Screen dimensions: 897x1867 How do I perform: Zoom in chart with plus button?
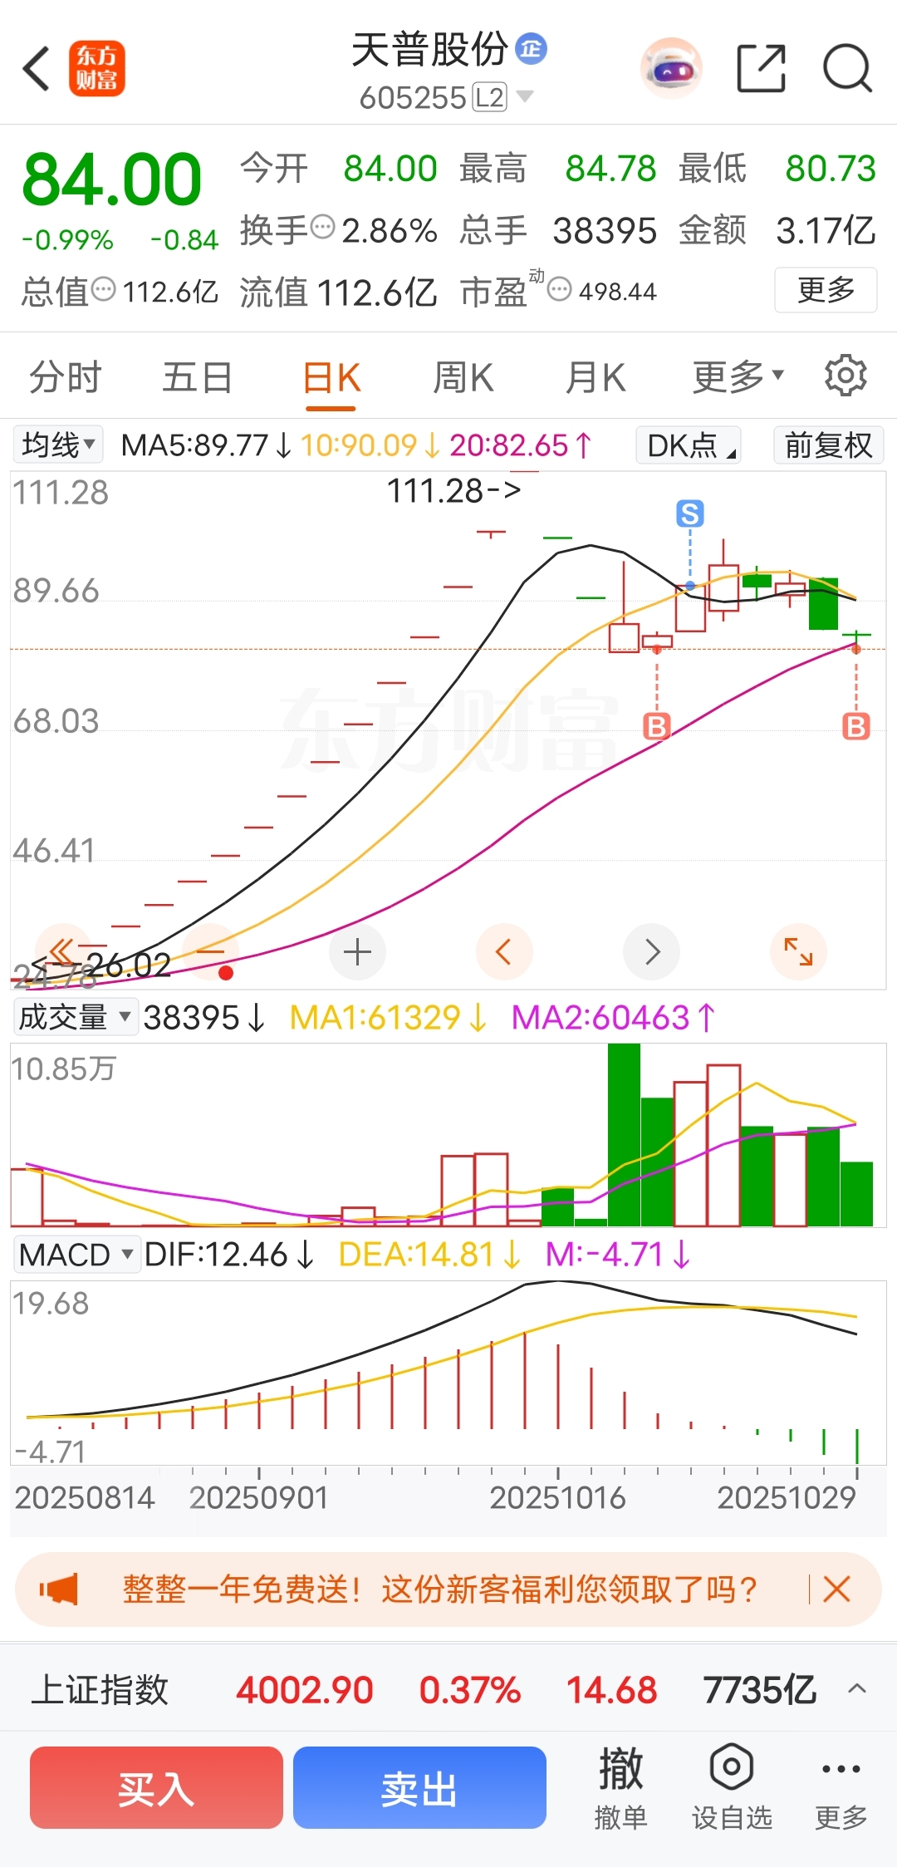pyautogui.click(x=357, y=951)
